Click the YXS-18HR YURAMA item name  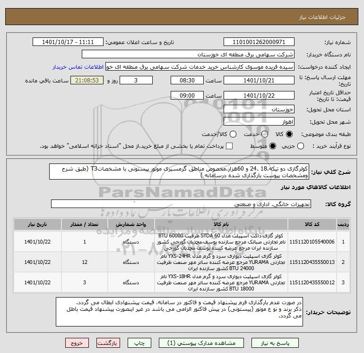tap(221, 282)
